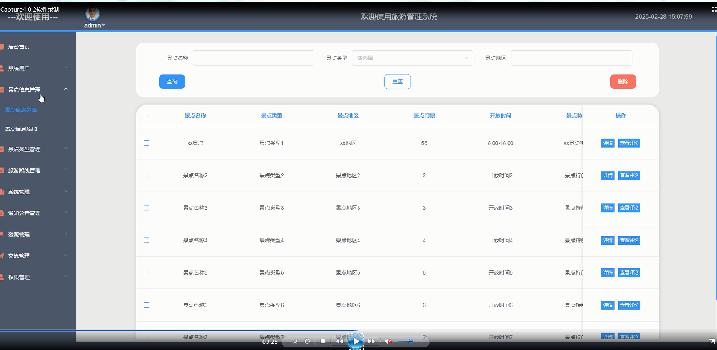
Task: Click the 开放时间 column header
Action: pyautogui.click(x=500, y=115)
